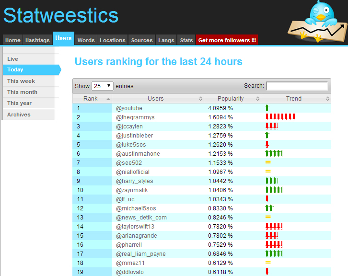Open the Stats tab

[x=186, y=40]
